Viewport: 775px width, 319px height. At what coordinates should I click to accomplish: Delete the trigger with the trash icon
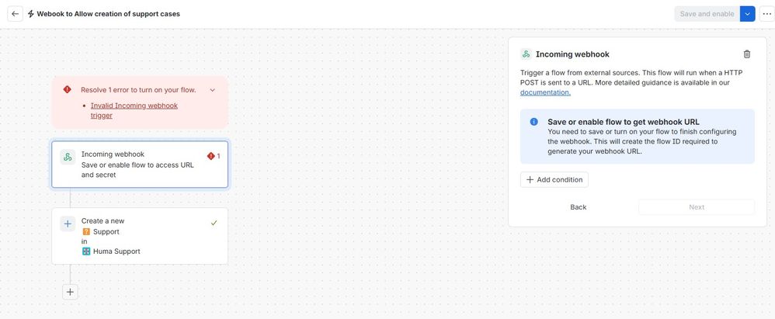747,54
